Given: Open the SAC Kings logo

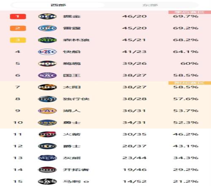Looking at the screenshot, I should (47, 75).
